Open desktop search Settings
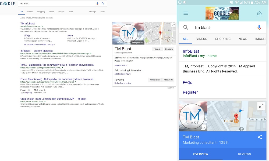The width and height of the screenshot is (269, 161). click(93, 12)
